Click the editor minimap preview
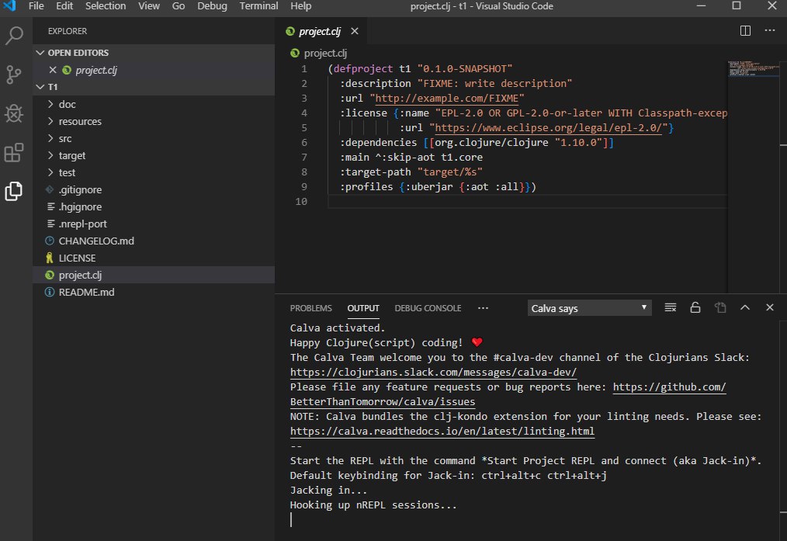 coord(753,69)
